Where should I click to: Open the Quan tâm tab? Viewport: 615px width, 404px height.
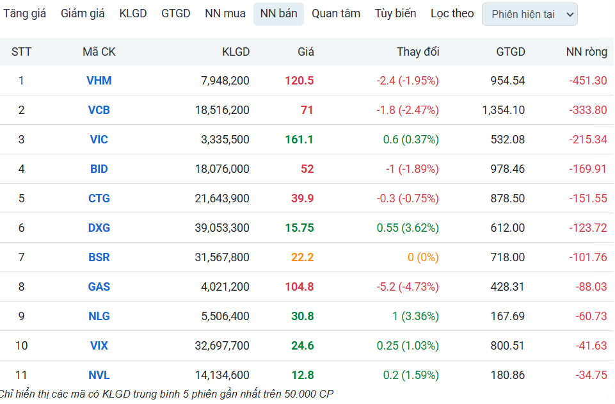[335, 13]
